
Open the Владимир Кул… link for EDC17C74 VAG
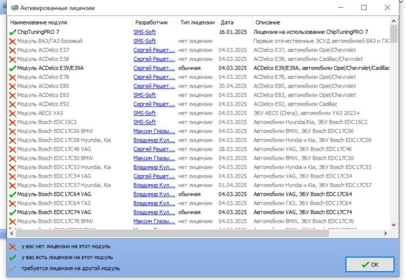point(154,212)
